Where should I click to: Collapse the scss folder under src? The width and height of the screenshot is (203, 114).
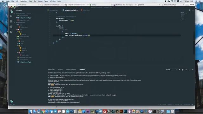[21, 53]
